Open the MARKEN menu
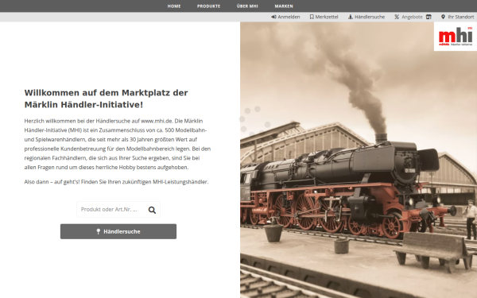Image resolution: width=477 pixels, height=298 pixels. 284,6
